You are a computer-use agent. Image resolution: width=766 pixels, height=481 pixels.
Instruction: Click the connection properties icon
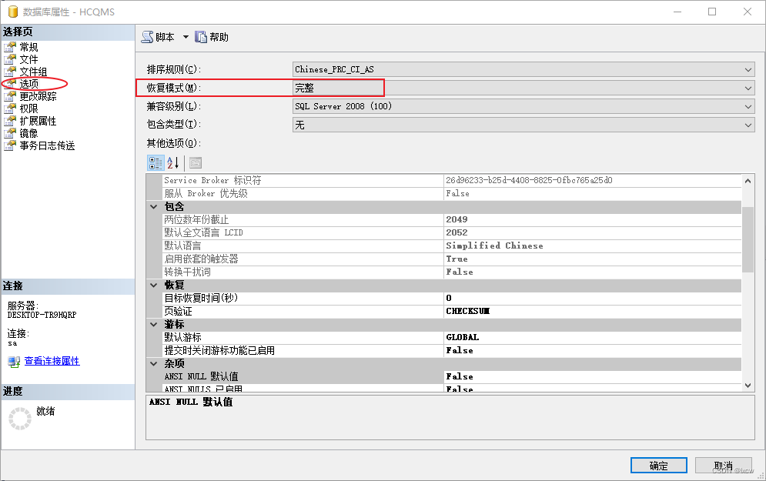click(14, 362)
